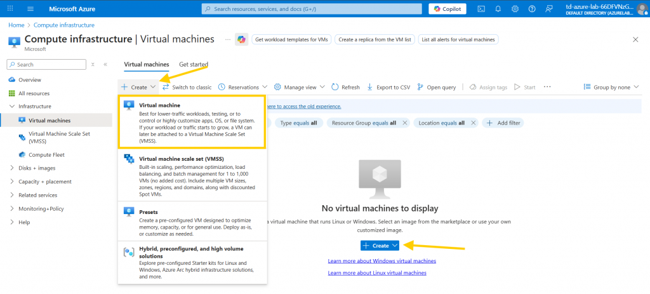Open the Reservations dropdown

[x=243, y=87]
